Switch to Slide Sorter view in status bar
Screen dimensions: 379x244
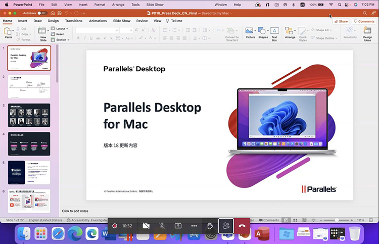tap(295, 220)
